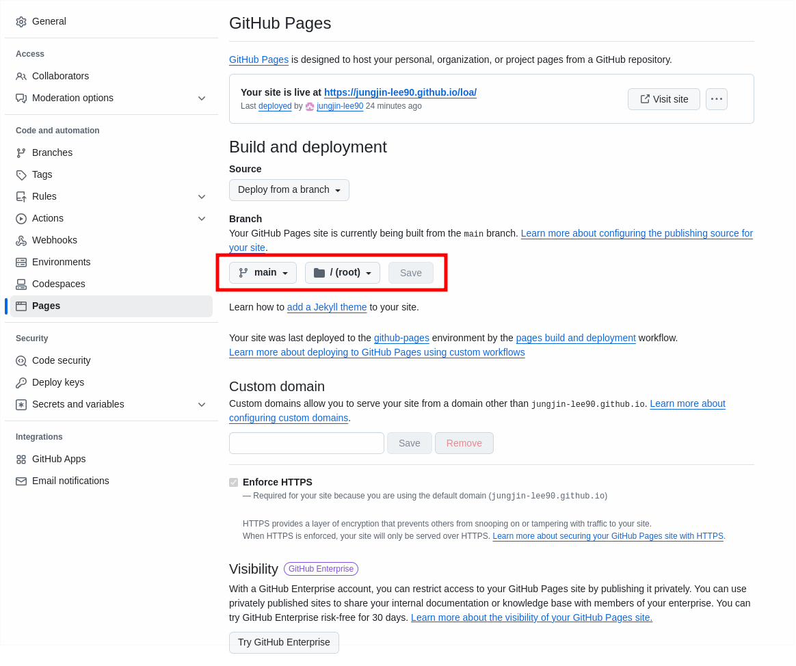
Task: Click the GitHub Enterprise badge
Action: 321,569
